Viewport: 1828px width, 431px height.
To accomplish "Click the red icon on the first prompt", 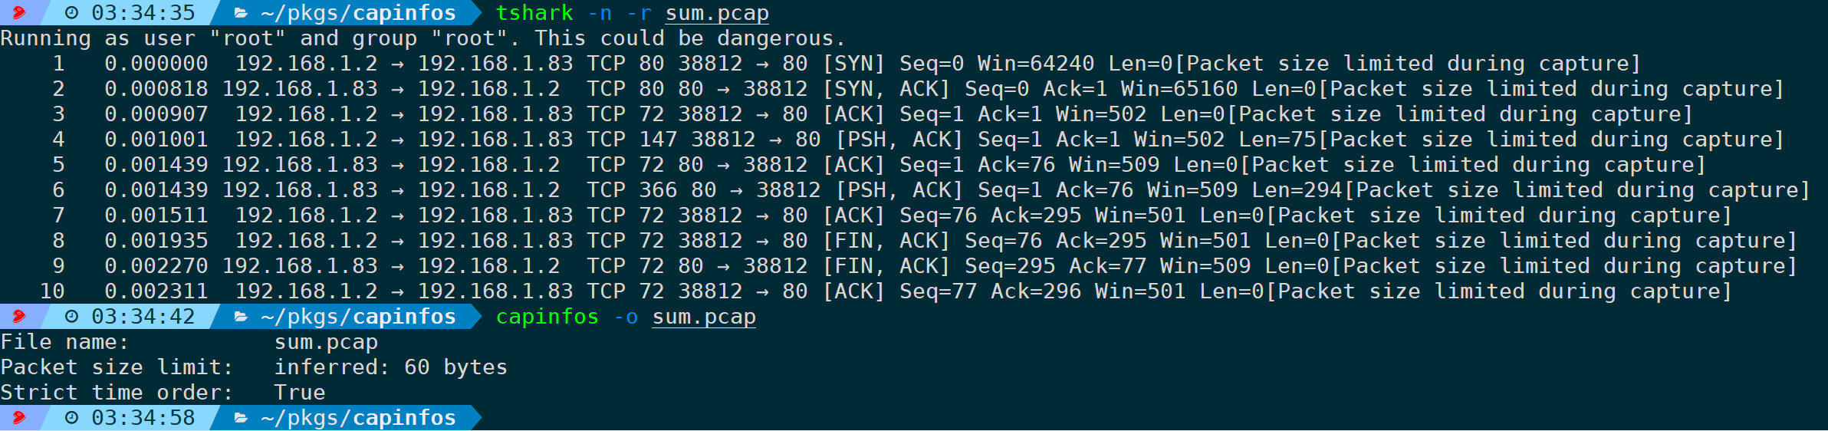I will (18, 12).
